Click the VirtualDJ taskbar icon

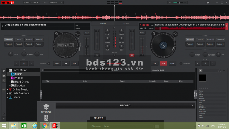55,126
